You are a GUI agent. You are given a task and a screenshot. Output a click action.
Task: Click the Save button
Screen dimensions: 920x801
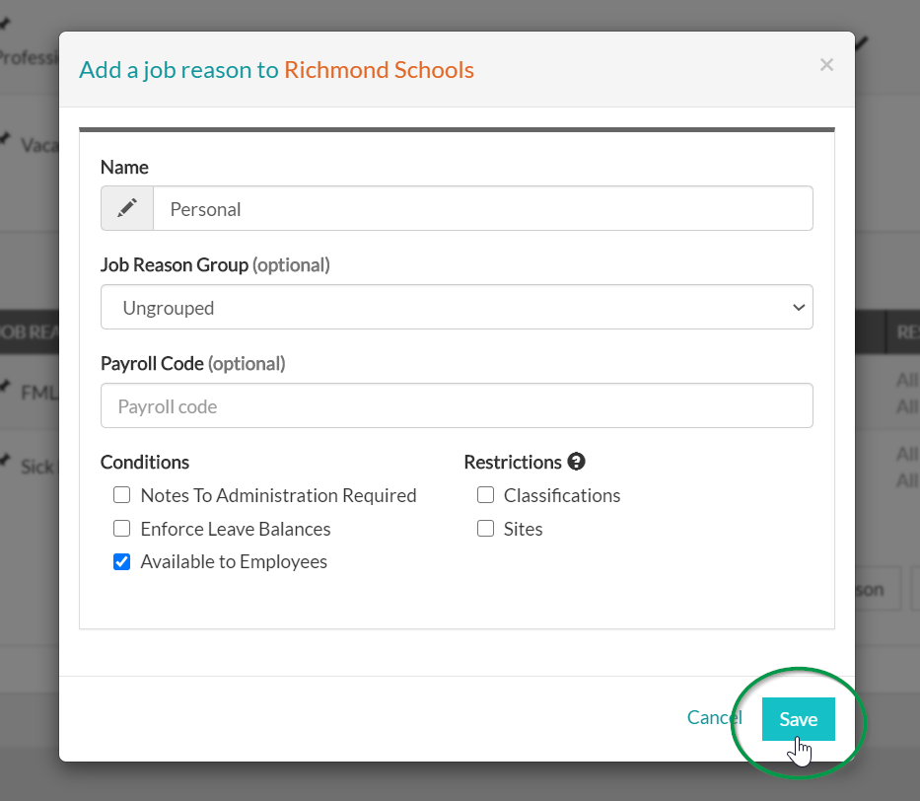(798, 719)
